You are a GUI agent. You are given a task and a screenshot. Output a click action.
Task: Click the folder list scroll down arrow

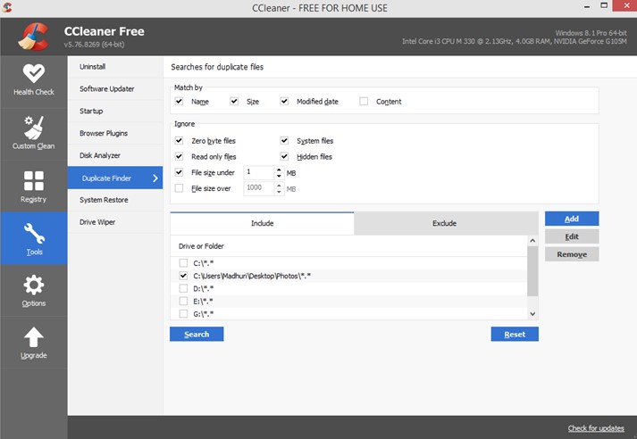pos(532,313)
